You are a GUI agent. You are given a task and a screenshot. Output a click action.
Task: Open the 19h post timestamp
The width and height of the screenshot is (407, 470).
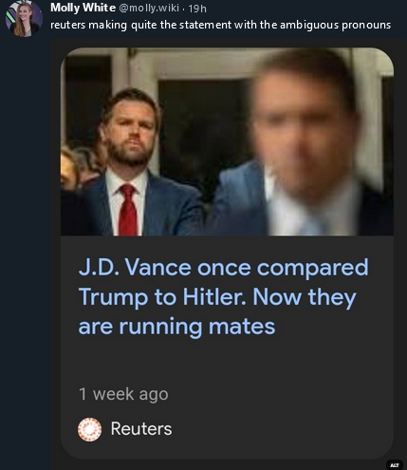pos(197,9)
